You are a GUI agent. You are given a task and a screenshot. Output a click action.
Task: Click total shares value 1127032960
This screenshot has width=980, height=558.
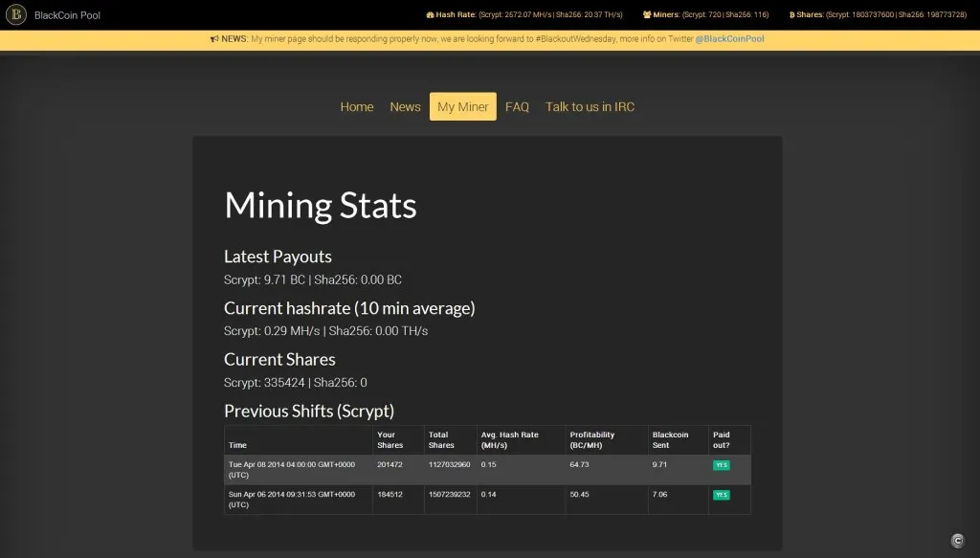(x=450, y=465)
